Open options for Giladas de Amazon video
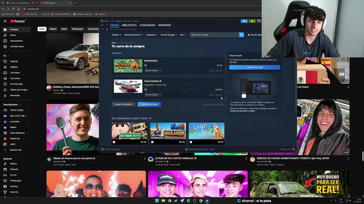Screen dimensions: 364x204 pos(144,158)
